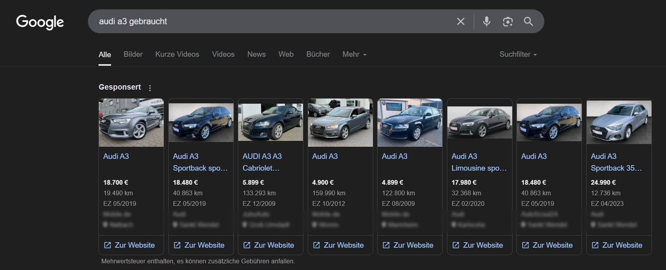Open the Gesponsert three-dot options
This screenshot has width=666, height=270.
tap(150, 88)
